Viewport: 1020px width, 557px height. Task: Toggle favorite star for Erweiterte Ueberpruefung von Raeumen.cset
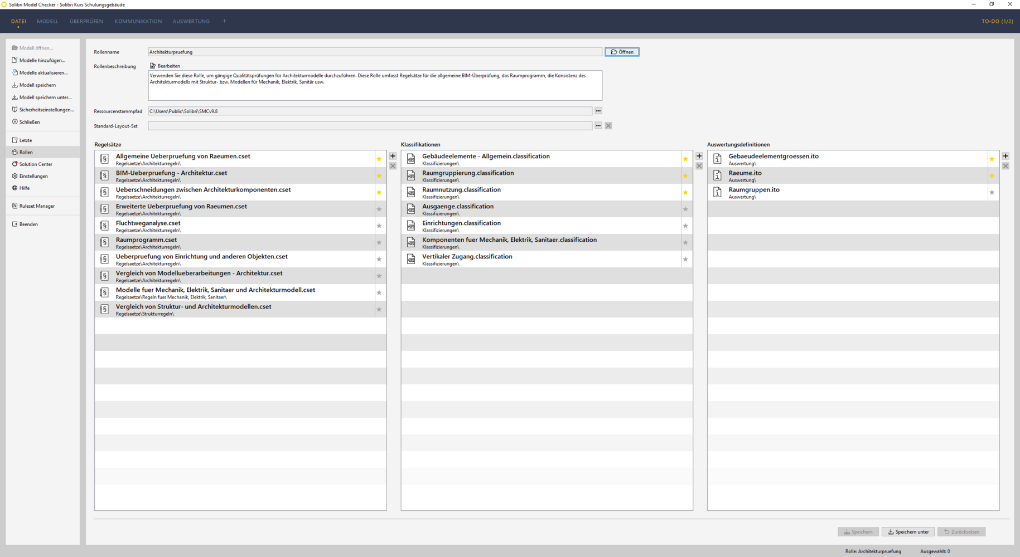pos(379,209)
